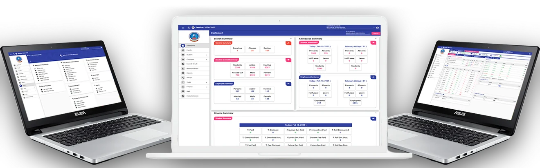This screenshot has height=168, width=540.
Task: Click the Reports sidebar icon
Action: (x=183, y=73)
